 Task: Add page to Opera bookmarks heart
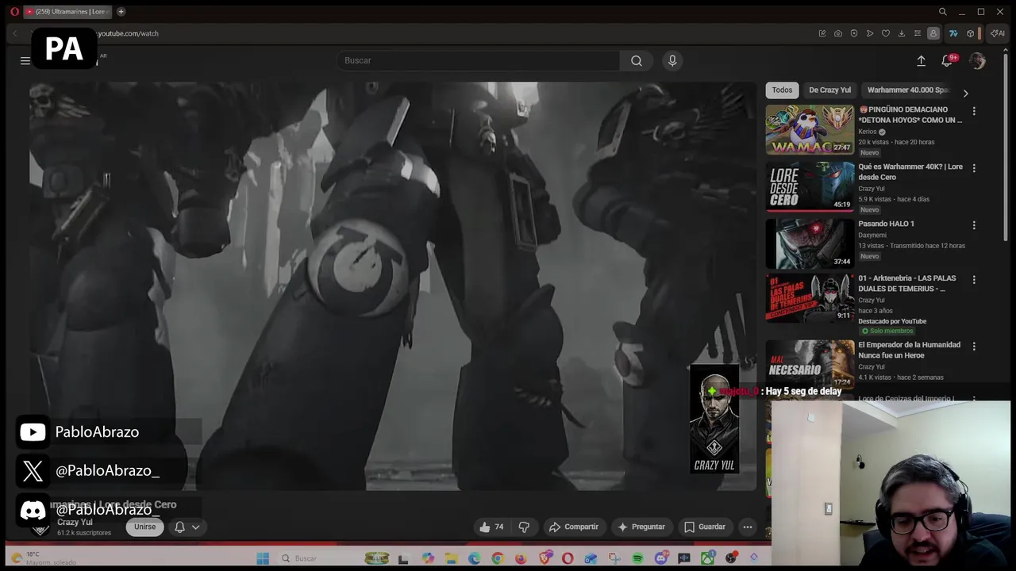click(886, 33)
